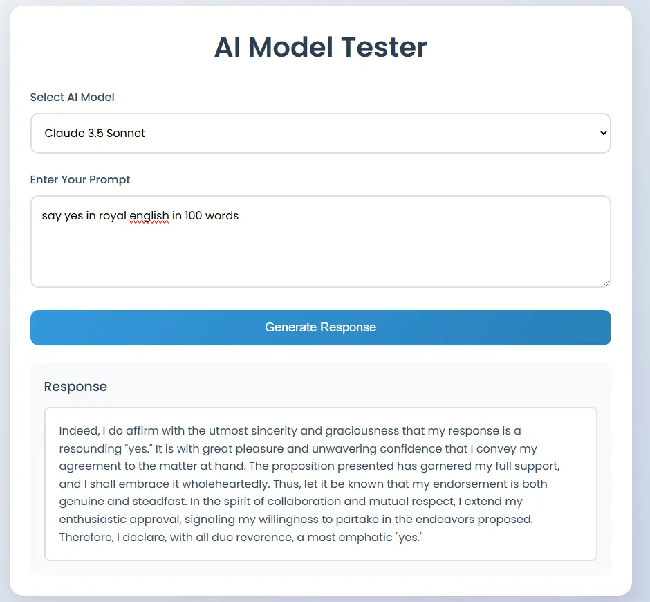Click inside the response output box
Image resolution: width=650 pixels, height=602 pixels.
click(x=320, y=484)
